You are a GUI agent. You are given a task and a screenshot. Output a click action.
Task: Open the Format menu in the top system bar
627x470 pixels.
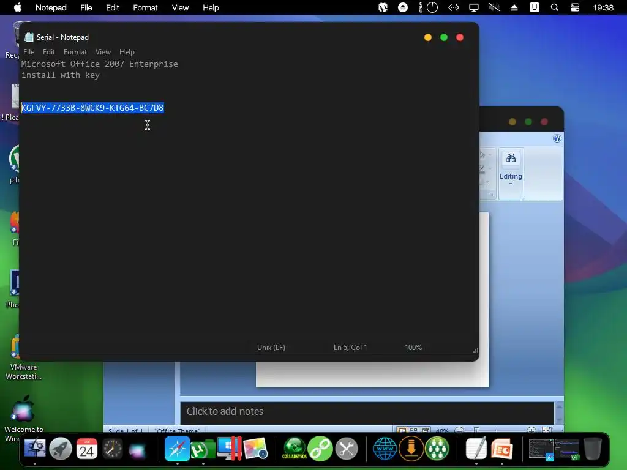(x=145, y=7)
